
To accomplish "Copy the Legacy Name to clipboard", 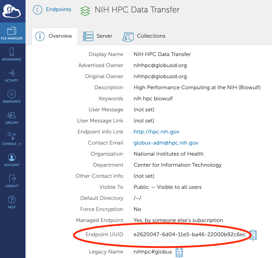I will click(179, 252).
